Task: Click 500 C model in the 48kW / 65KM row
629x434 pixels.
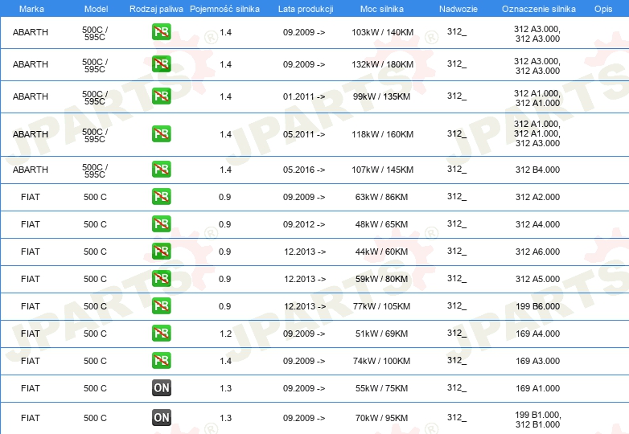Action: pos(95,224)
